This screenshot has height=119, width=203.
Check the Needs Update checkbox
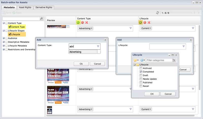141,79
